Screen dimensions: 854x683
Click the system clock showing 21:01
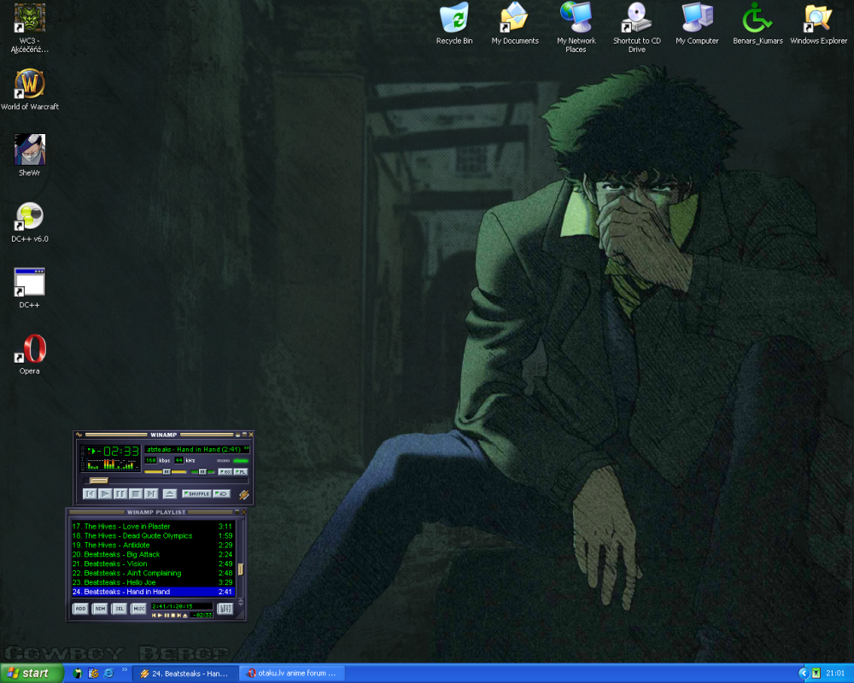(835, 674)
